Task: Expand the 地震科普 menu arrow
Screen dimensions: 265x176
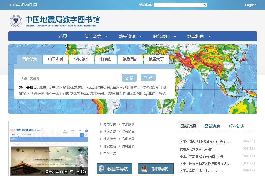Action: (209, 36)
